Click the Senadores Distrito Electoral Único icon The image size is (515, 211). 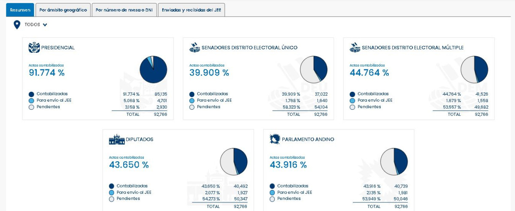pyautogui.click(x=194, y=48)
